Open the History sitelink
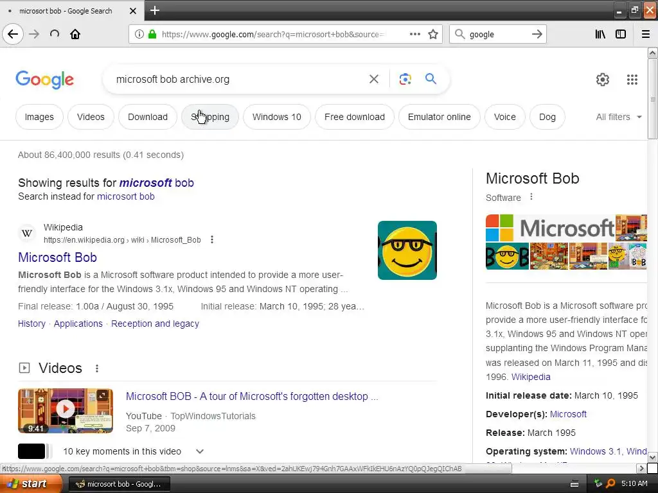This screenshot has height=493, width=658. pos(31,324)
